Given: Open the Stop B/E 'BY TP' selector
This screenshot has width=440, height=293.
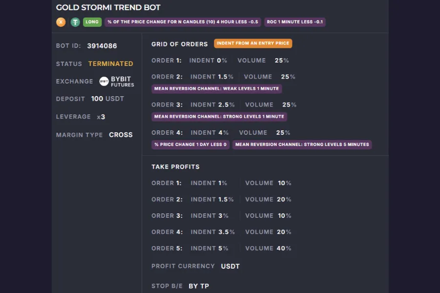Looking at the screenshot, I should tap(198, 286).
